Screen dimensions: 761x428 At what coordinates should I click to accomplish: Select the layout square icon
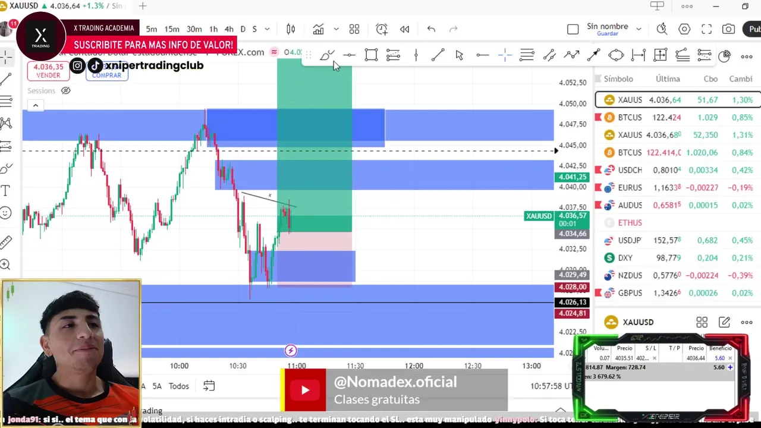tap(573, 29)
